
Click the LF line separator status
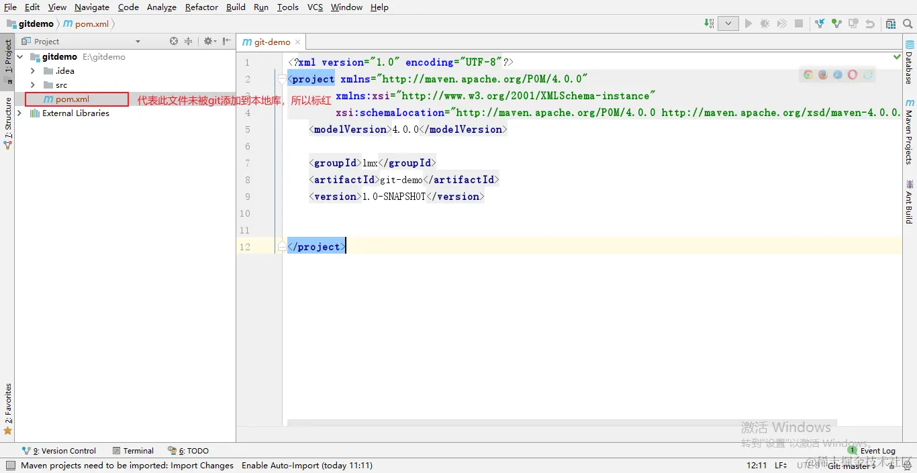coord(781,465)
